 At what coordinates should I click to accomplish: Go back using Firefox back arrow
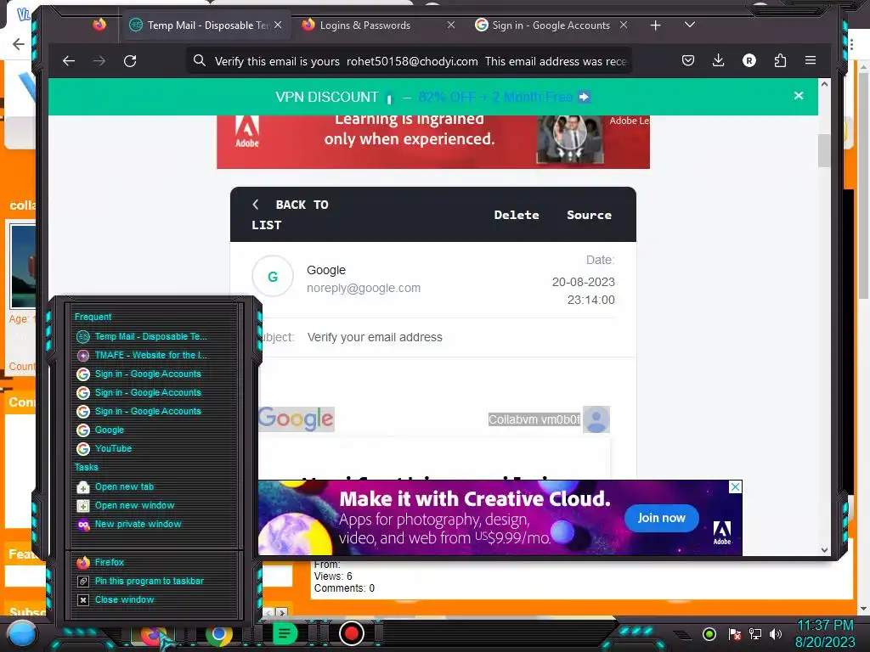pyautogui.click(x=69, y=61)
